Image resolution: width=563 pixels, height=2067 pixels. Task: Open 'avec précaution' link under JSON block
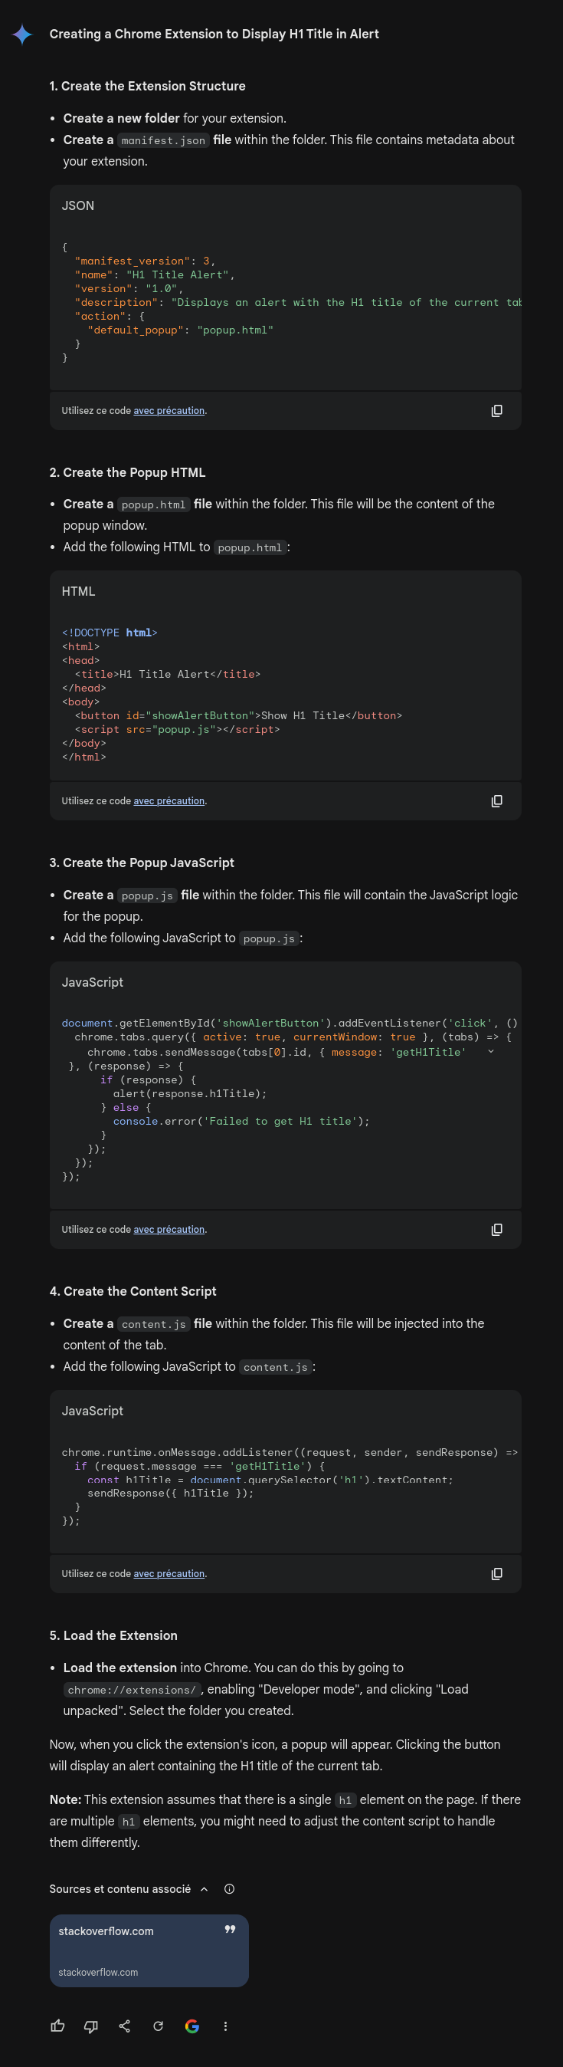point(169,411)
